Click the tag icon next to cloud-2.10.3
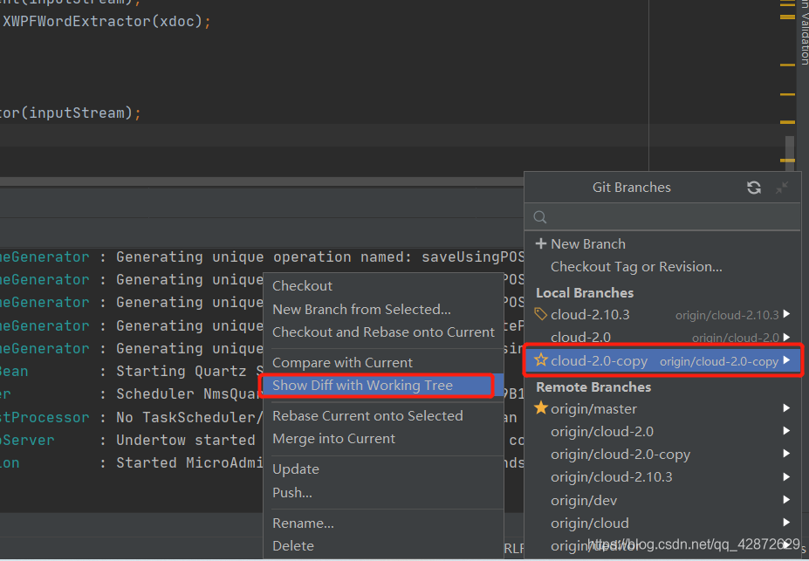 540,314
